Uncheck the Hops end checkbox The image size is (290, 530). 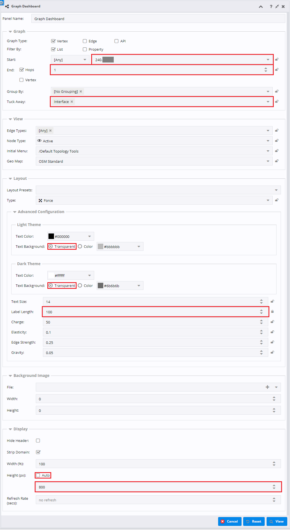[x=22, y=70]
